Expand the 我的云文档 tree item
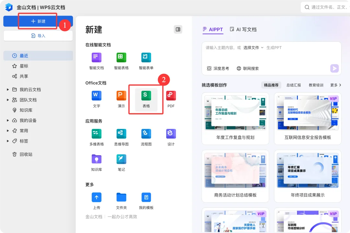This screenshot has width=350, height=233. coord(7,89)
